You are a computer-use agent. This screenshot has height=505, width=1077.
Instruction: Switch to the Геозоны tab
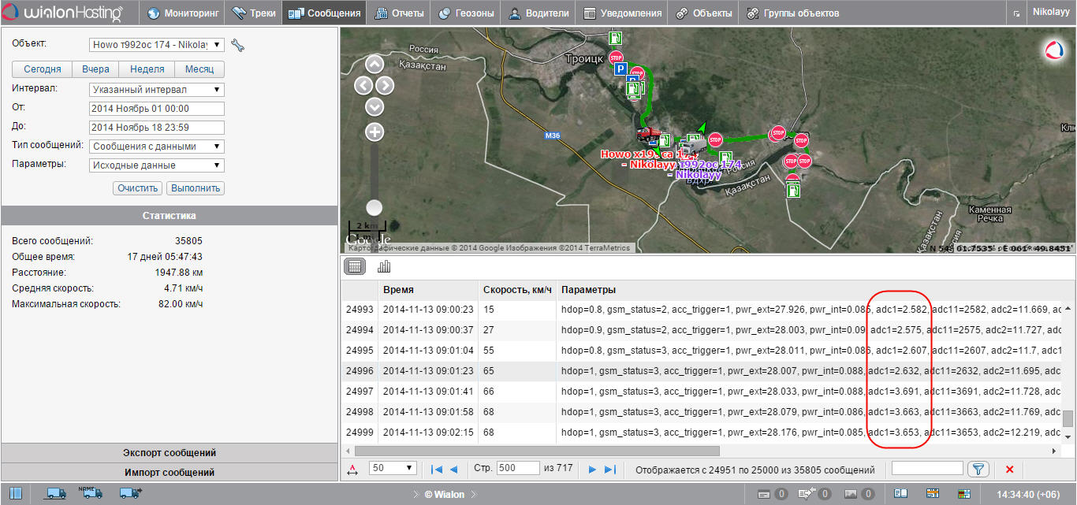coord(466,13)
